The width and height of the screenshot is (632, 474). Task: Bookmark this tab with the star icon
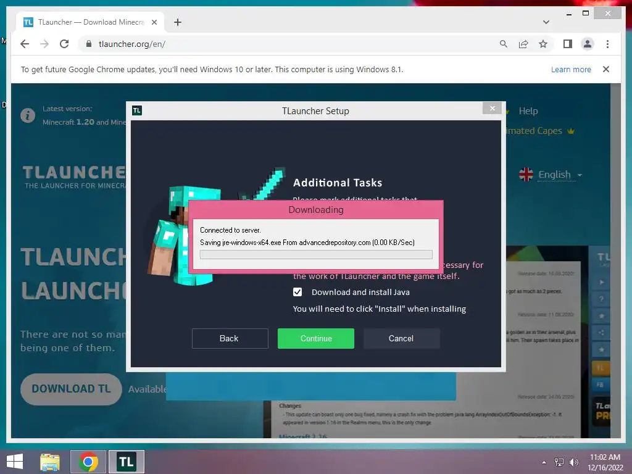pyautogui.click(x=543, y=44)
